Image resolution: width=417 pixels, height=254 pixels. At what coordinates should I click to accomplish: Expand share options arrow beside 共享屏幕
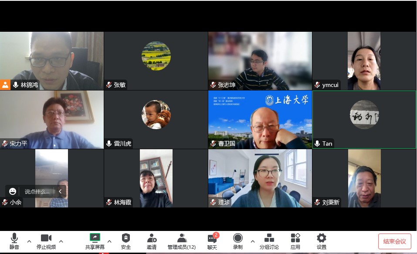coord(109,241)
